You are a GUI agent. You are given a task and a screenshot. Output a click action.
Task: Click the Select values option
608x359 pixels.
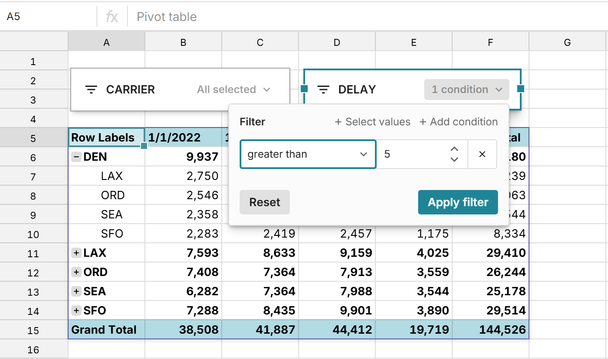372,122
